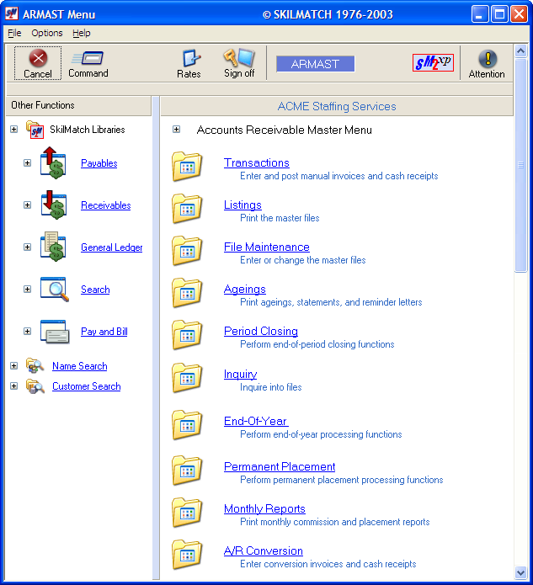The width and height of the screenshot is (533, 585).
Task: Open the File menu
Action: pyautogui.click(x=14, y=33)
